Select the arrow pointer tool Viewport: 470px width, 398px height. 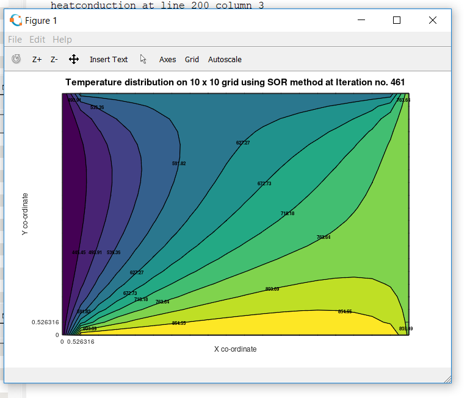[143, 59]
